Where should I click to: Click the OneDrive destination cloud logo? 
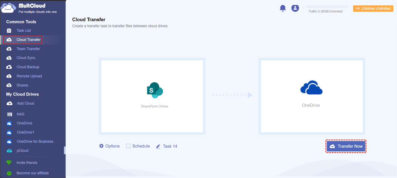tap(311, 88)
